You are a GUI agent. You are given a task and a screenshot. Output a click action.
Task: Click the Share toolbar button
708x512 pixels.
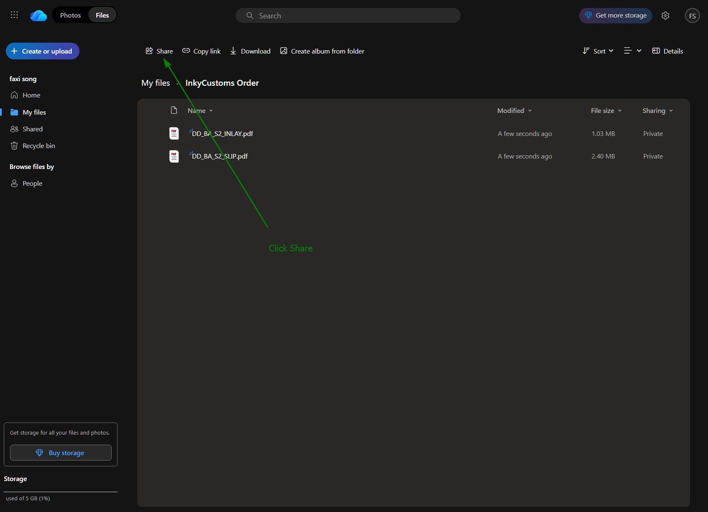[159, 51]
